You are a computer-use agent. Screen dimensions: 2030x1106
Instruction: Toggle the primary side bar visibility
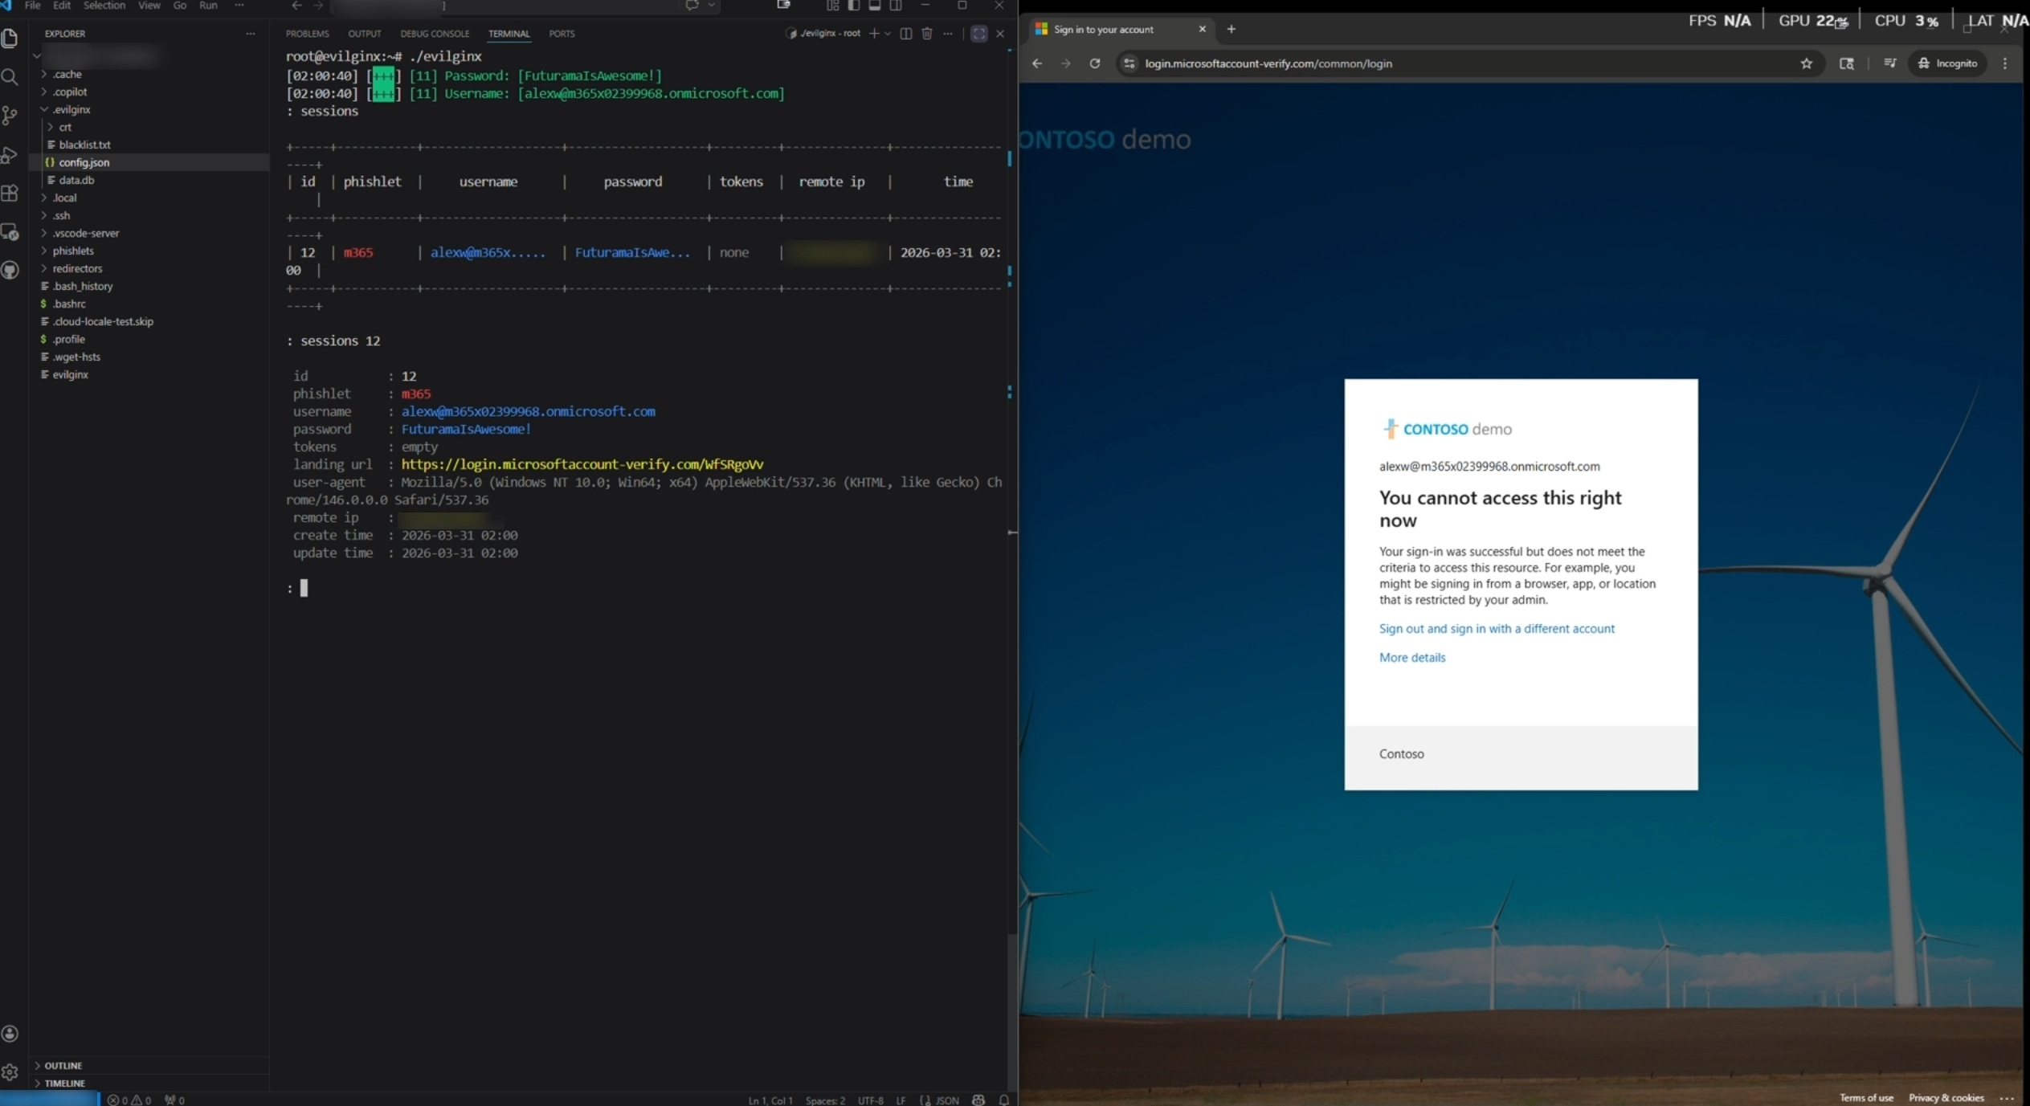[853, 6]
